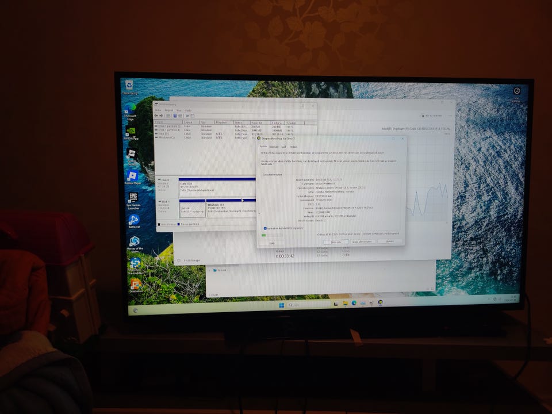Open the File Explorer icon on the taskbar
Viewport: 552px width, 414px height.
tap(346, 303)
